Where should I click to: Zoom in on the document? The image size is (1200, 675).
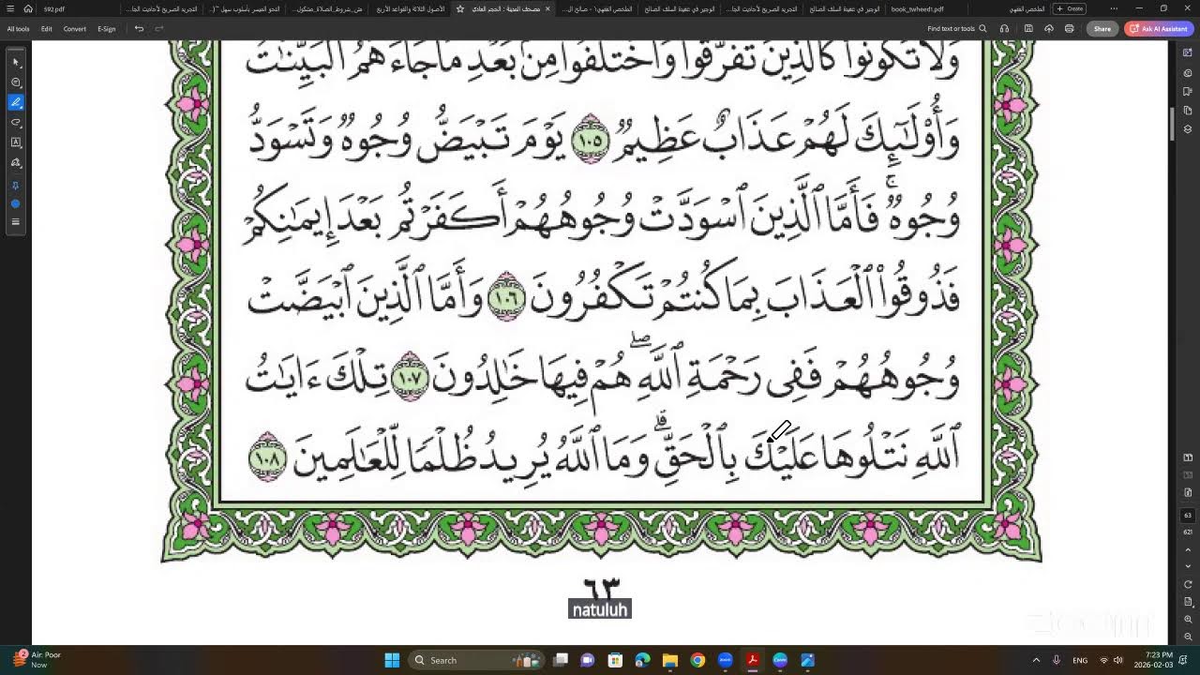pos(1188,620)
